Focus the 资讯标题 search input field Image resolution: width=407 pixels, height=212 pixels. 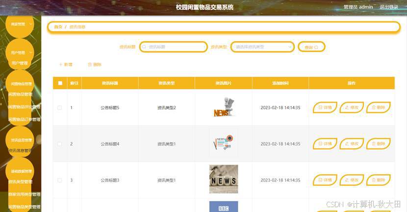tap(174, 47)
